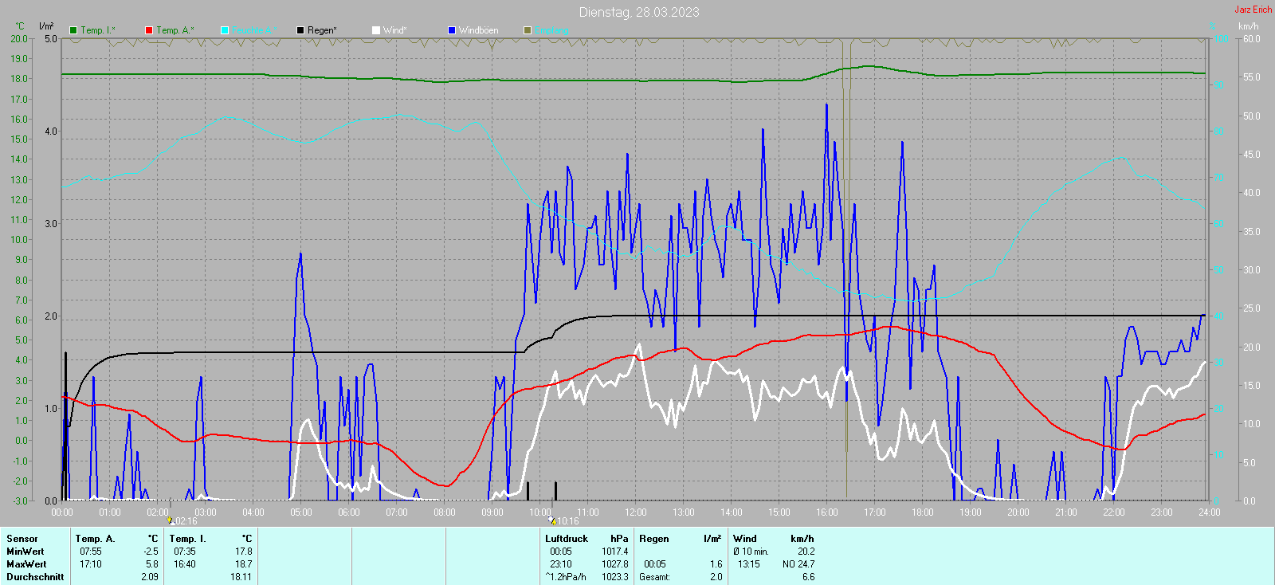1275x585 pixels.
Task: Click the Sensor row header label
Action: coord(22,539)
